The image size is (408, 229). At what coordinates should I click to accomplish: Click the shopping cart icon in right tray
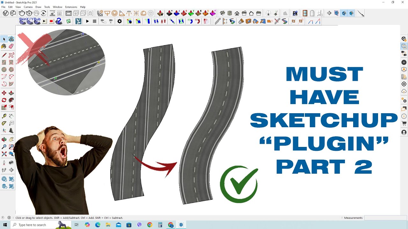click(x=404, y=124)
